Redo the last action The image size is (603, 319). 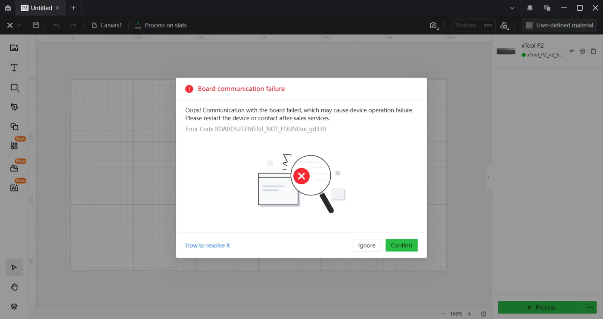(x=73, y=25)
